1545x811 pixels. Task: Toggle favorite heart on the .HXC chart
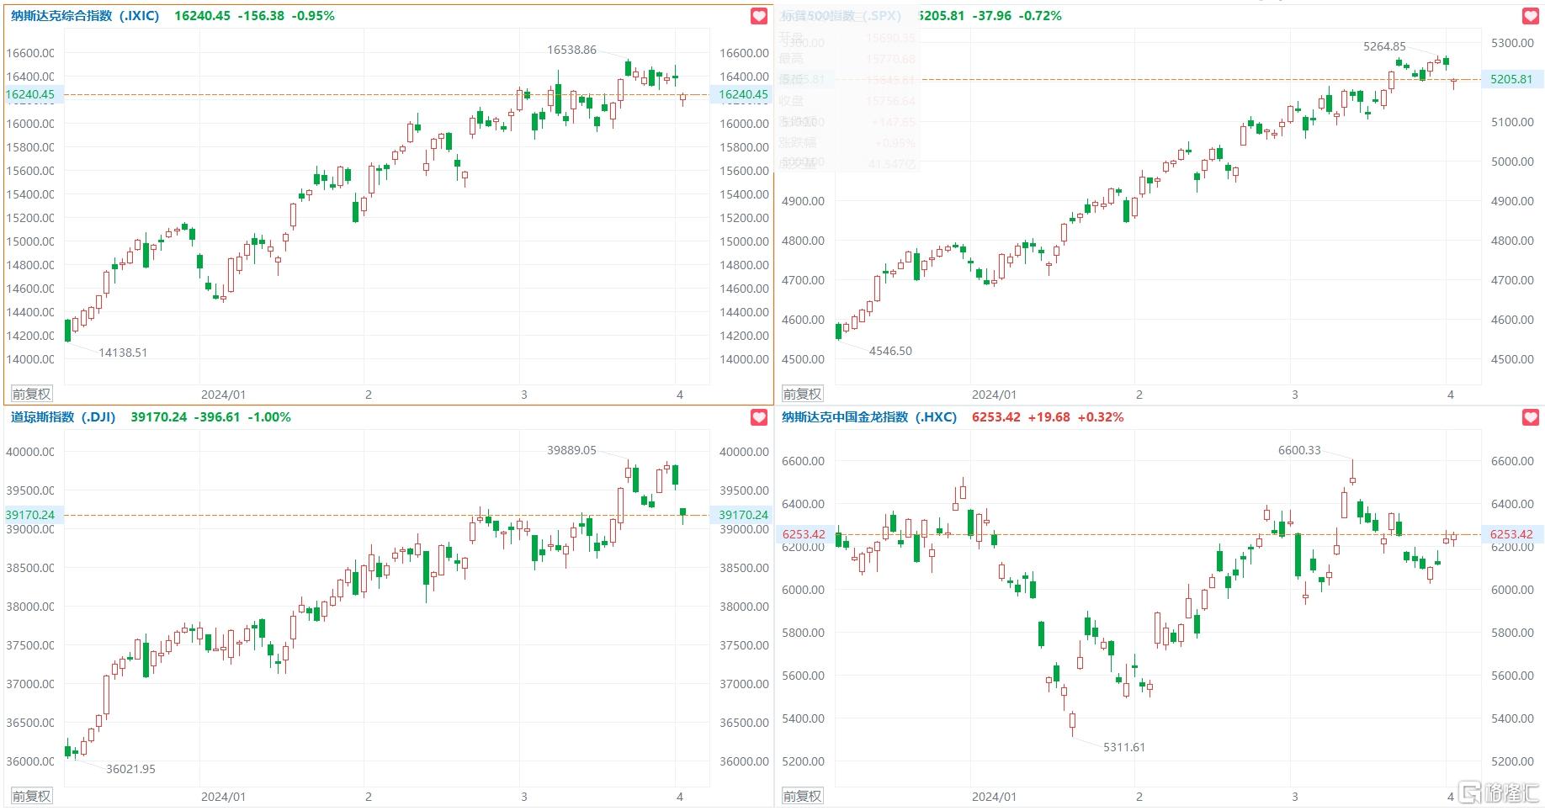1531,417
